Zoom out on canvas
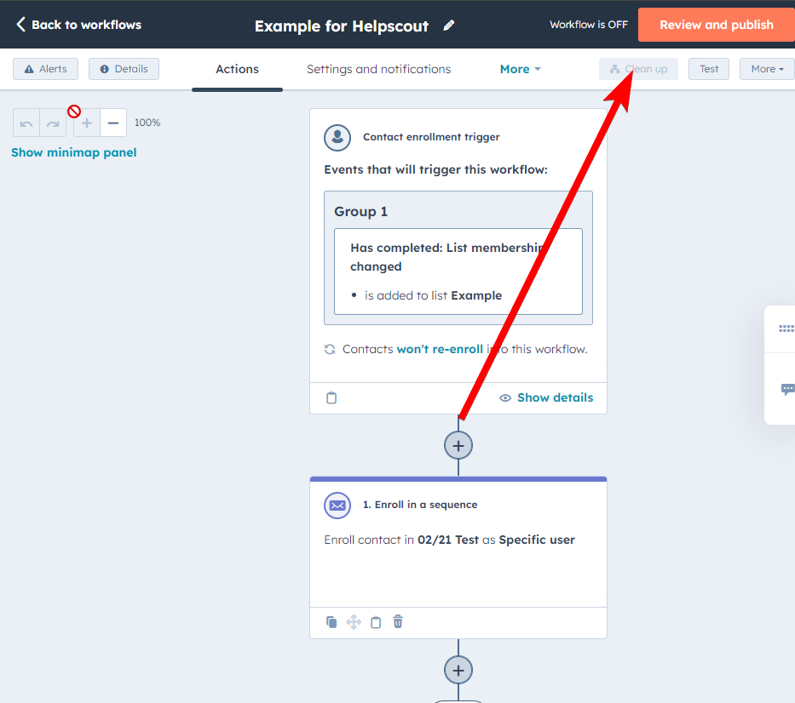795x703 pixels. pyautogui.click(x=113, y=123)
